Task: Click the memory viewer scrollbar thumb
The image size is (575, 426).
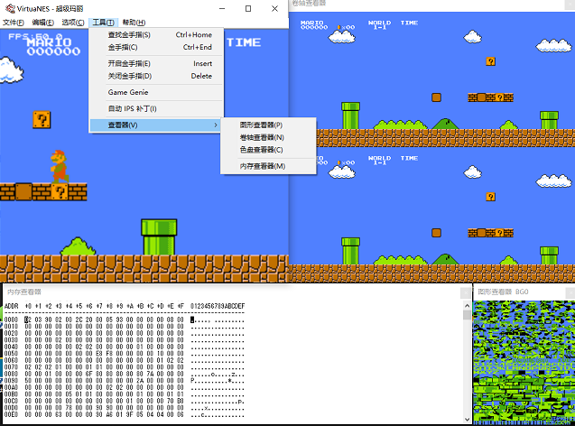Action: pyautogui.click(x=467, y=315)
